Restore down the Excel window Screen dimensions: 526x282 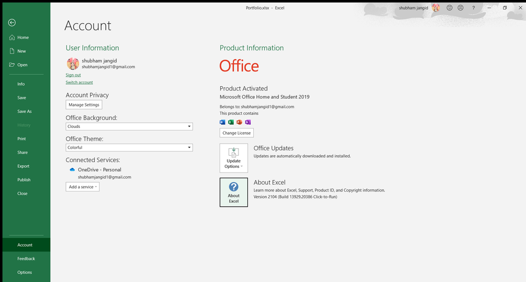pos(504,8)
